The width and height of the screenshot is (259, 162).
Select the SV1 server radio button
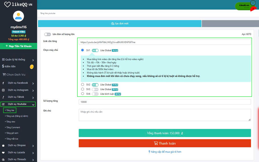[x=83, y=50]
